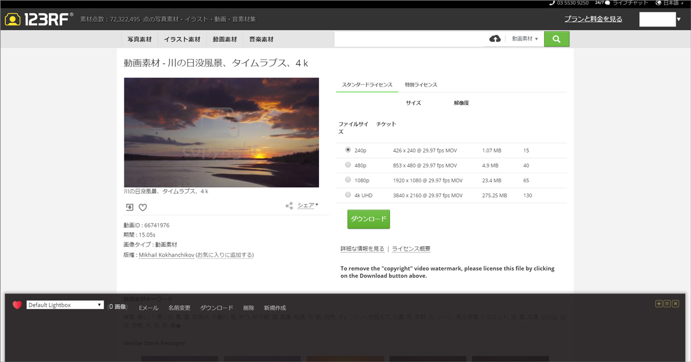Screen dimensions: 691x362
Task: Click 削除 in the lightbox bar
Action: tap(248, 308)
